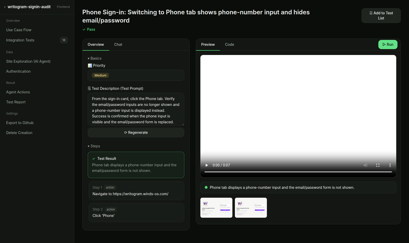Play the test preview video

coord(207,165)
